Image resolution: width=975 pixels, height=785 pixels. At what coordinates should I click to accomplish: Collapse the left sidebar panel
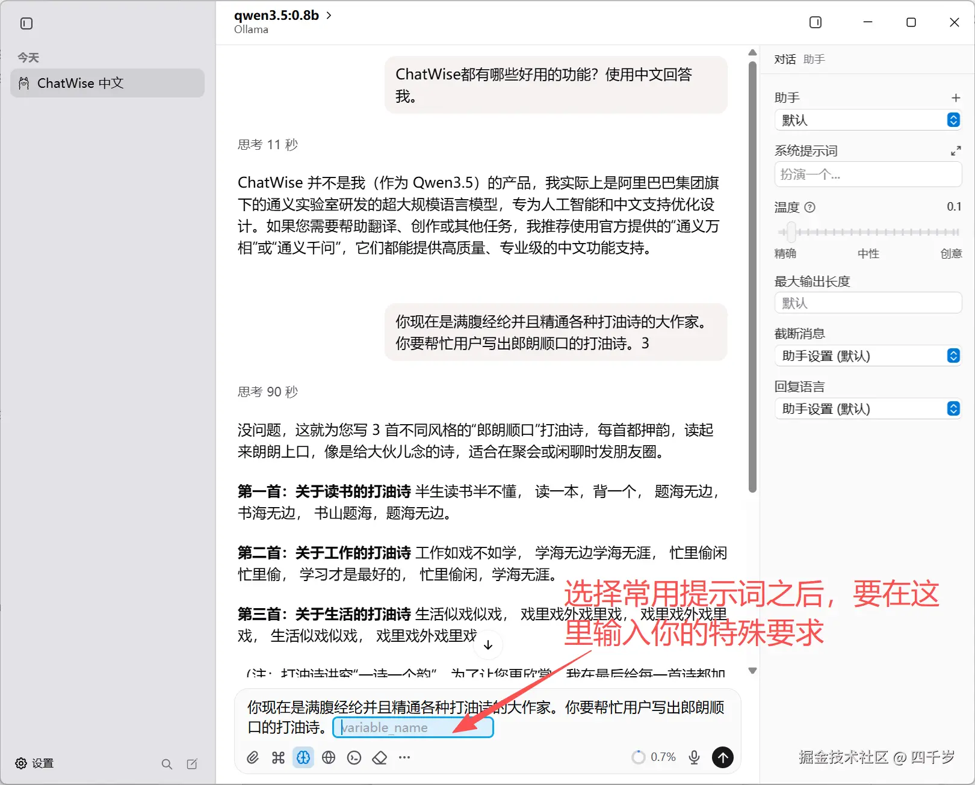click(25, 23)
